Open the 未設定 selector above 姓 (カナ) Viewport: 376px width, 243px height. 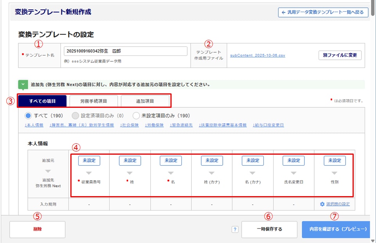tap(212, 161)
